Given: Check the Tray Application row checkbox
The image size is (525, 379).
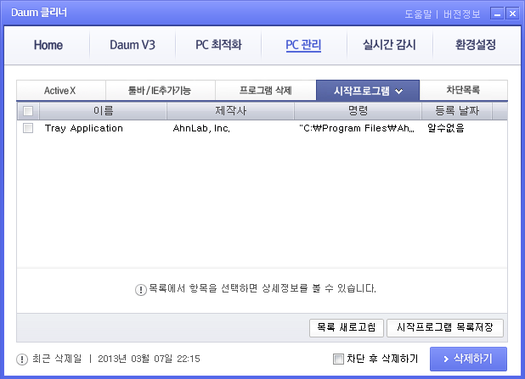Looking at the screenshot, I should (28, 128).
